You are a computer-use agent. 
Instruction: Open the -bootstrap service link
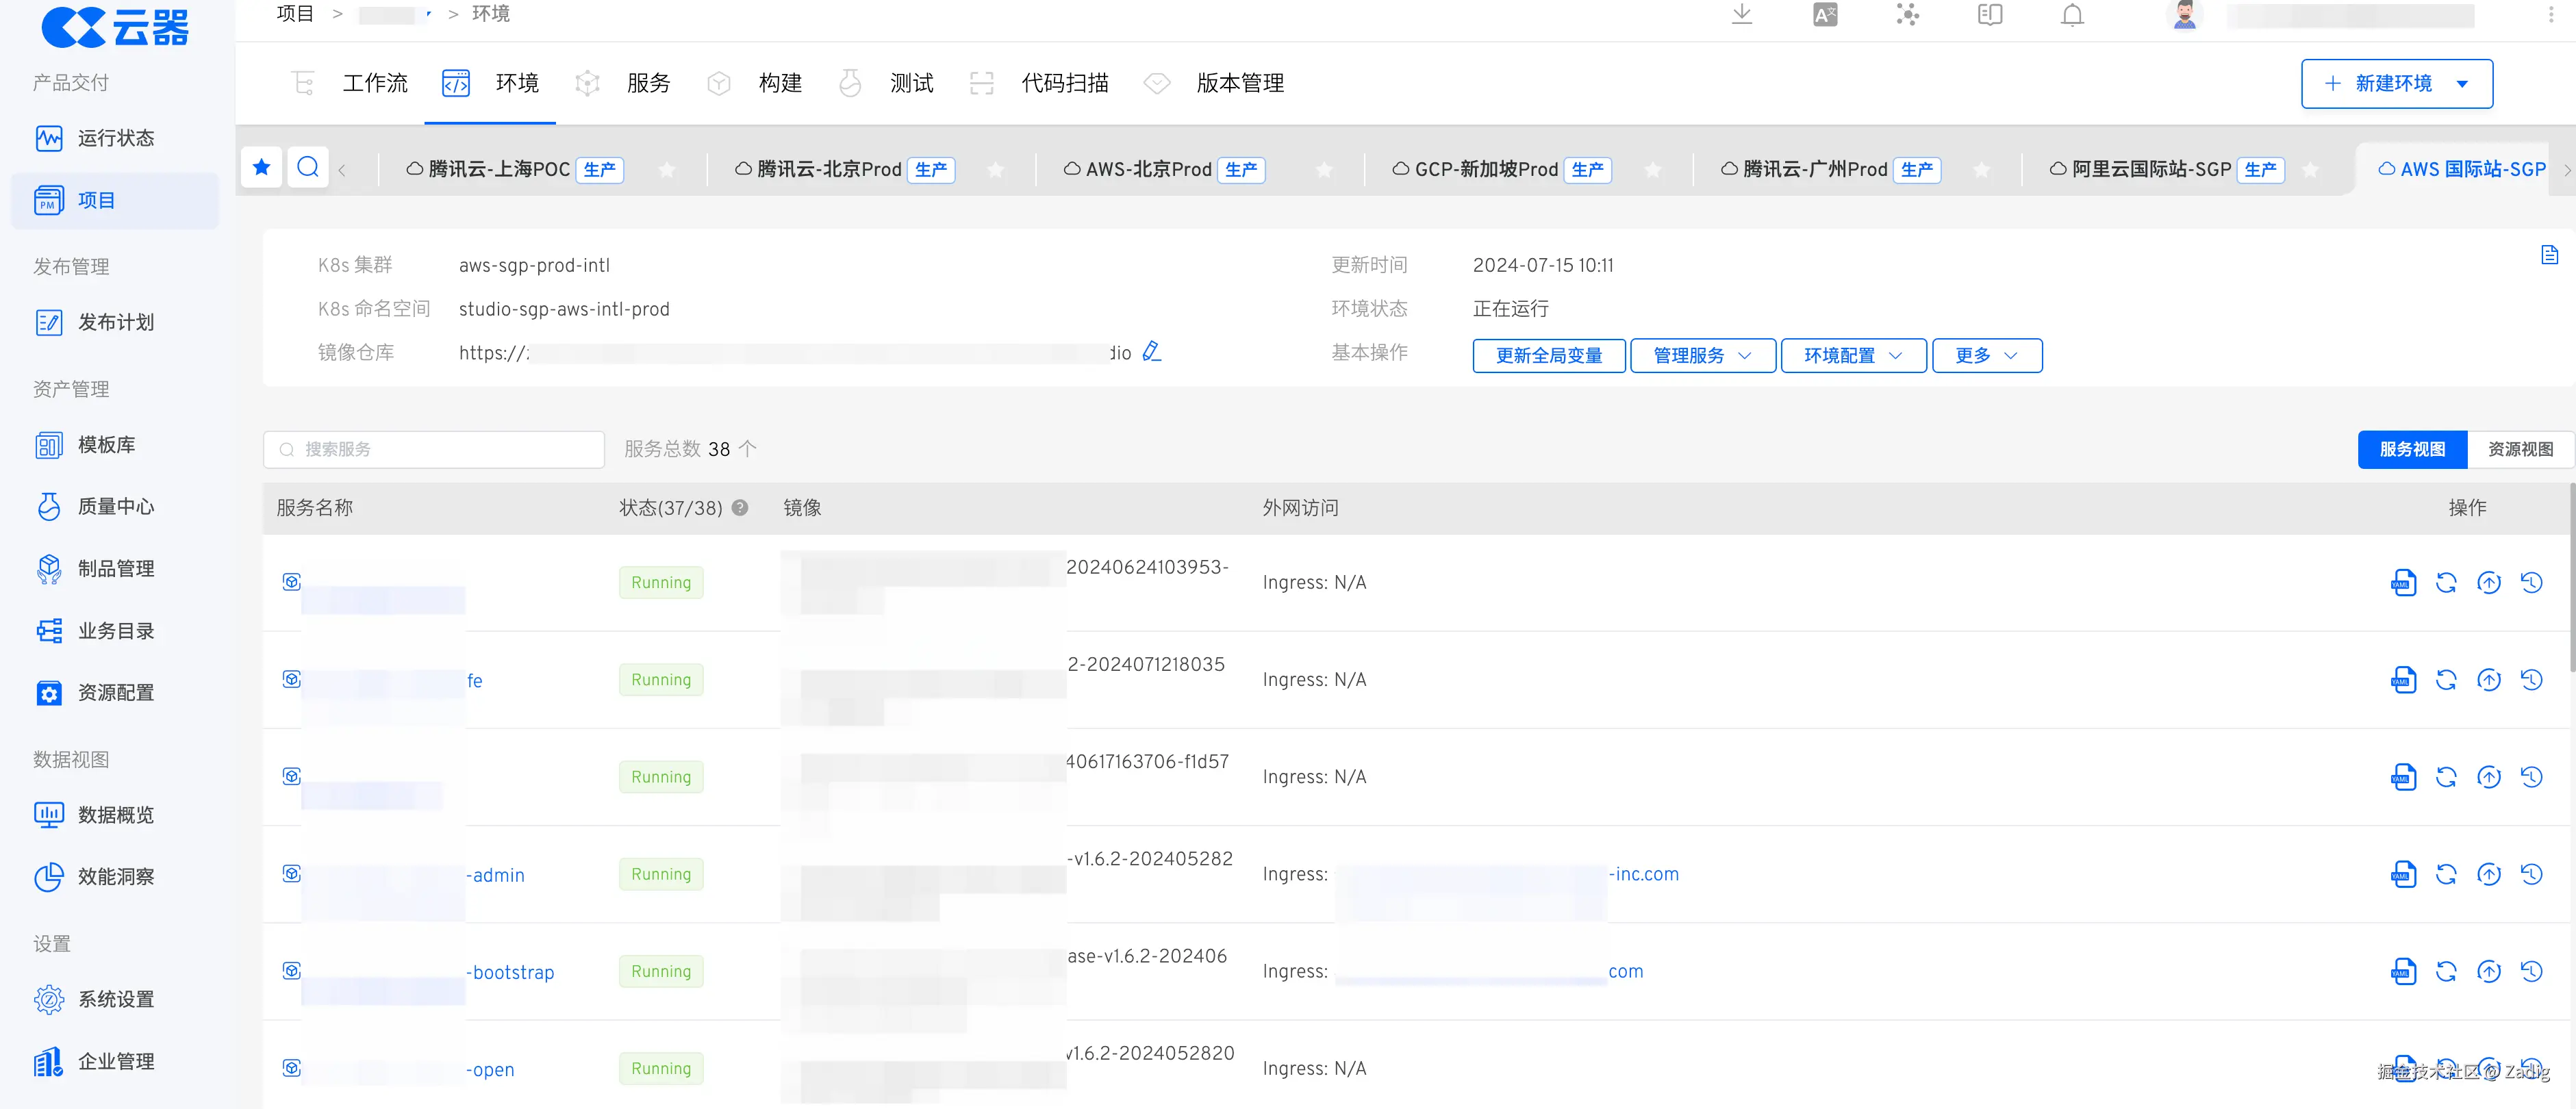tap(510, 972)
